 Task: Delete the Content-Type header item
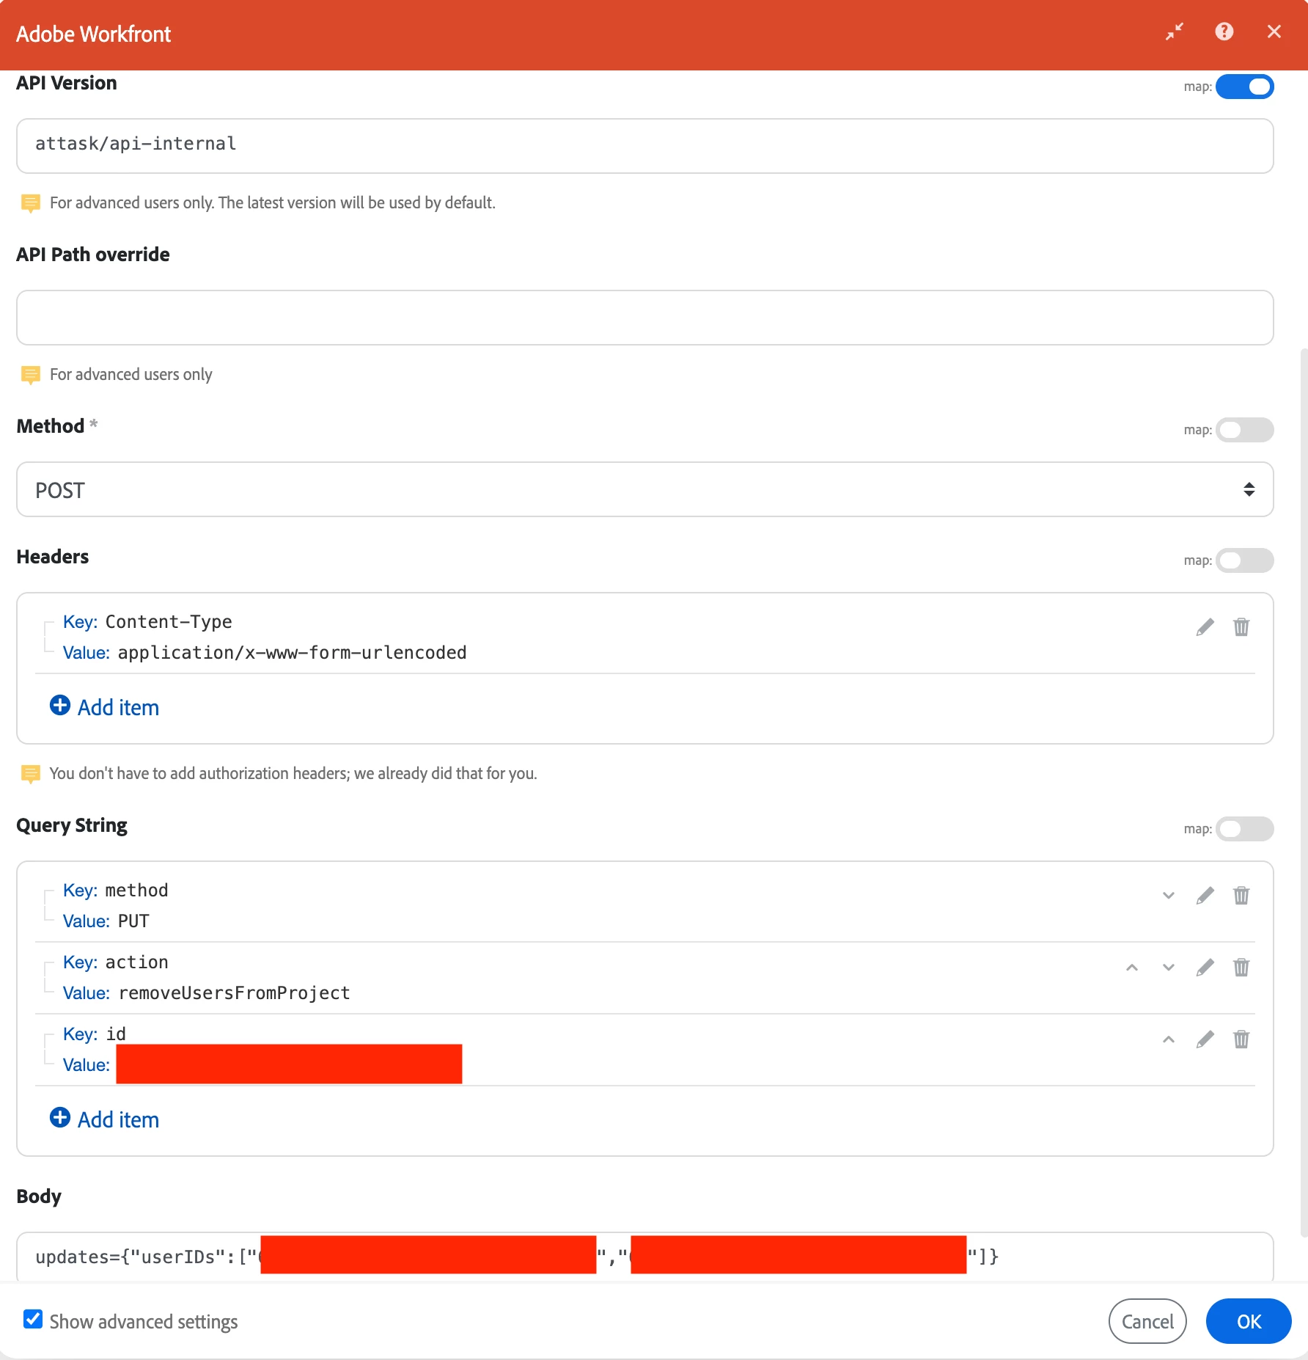click(1241, 627)
